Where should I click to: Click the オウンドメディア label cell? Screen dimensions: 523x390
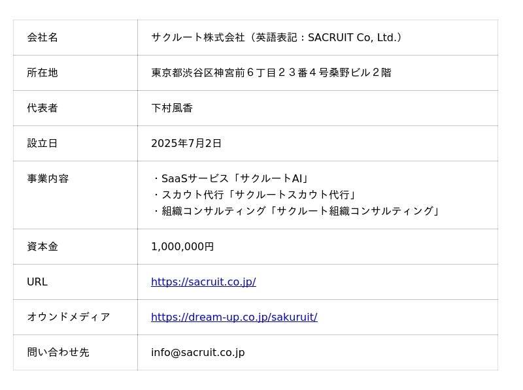point(69,317)
